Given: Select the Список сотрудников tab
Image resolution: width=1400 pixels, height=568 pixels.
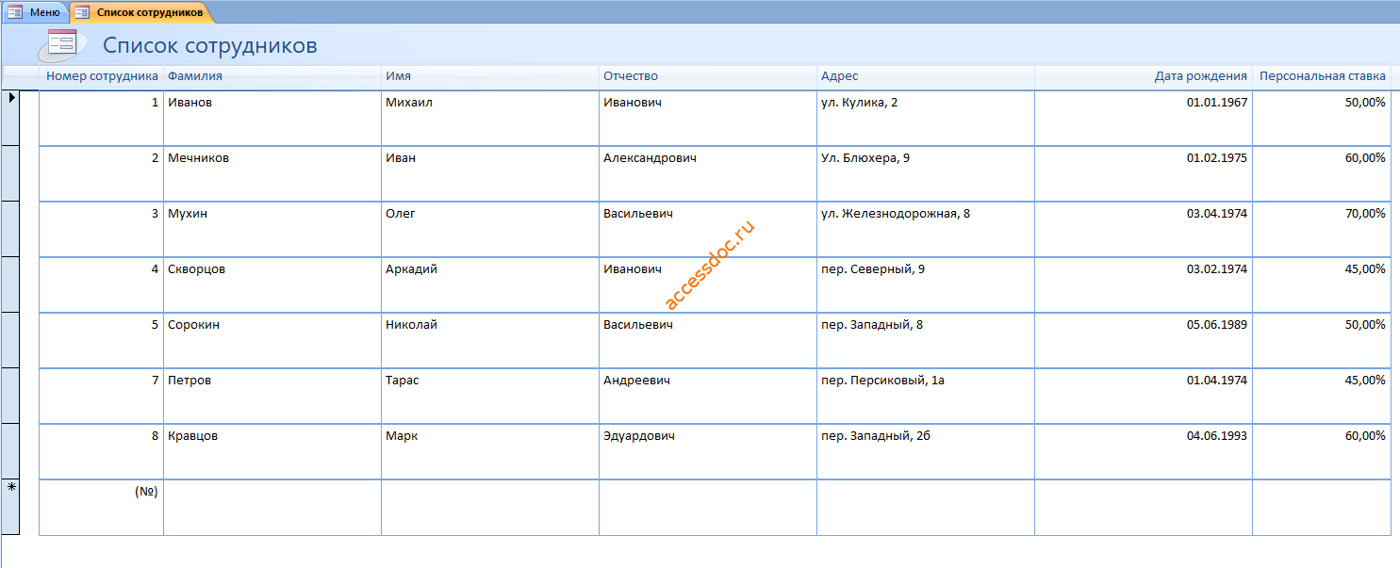Looking at the screenshot, I should tap(141, 12).
